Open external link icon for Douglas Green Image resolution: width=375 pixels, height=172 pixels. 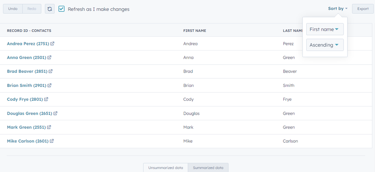point(55,113)
